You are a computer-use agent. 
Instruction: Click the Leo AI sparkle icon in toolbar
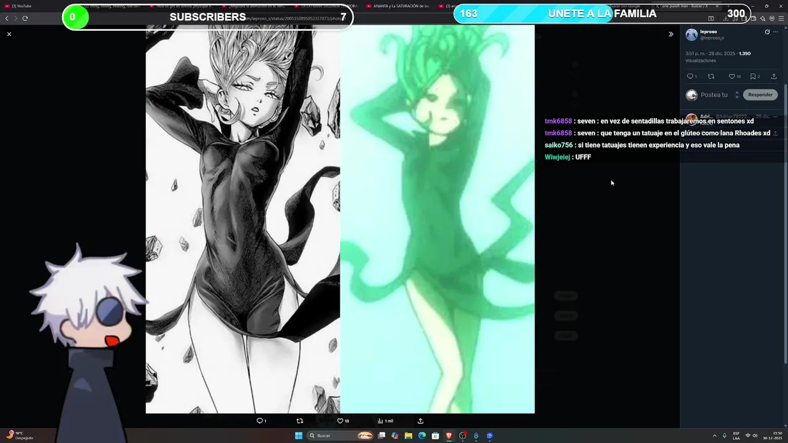763,18
